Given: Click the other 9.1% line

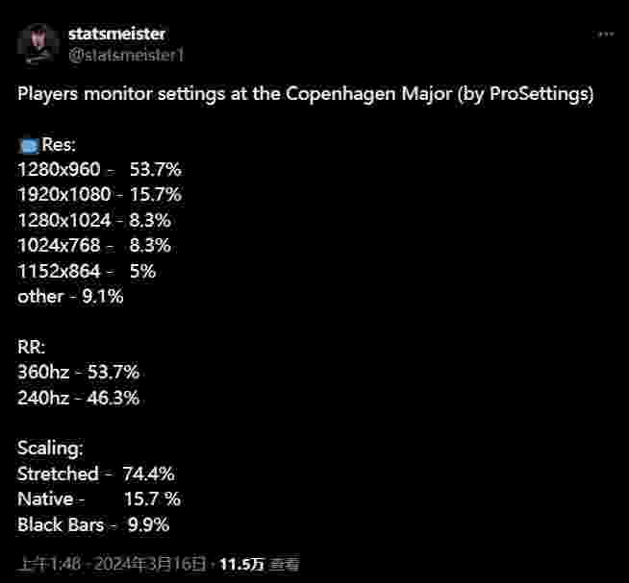Looking at the screenshot, I should (70, 297).
